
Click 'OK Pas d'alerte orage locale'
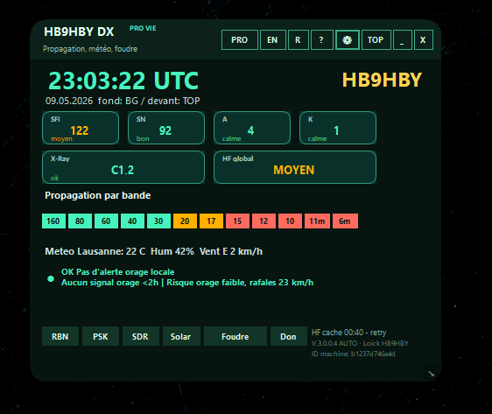pyautogui.click(x=117, y=272)
